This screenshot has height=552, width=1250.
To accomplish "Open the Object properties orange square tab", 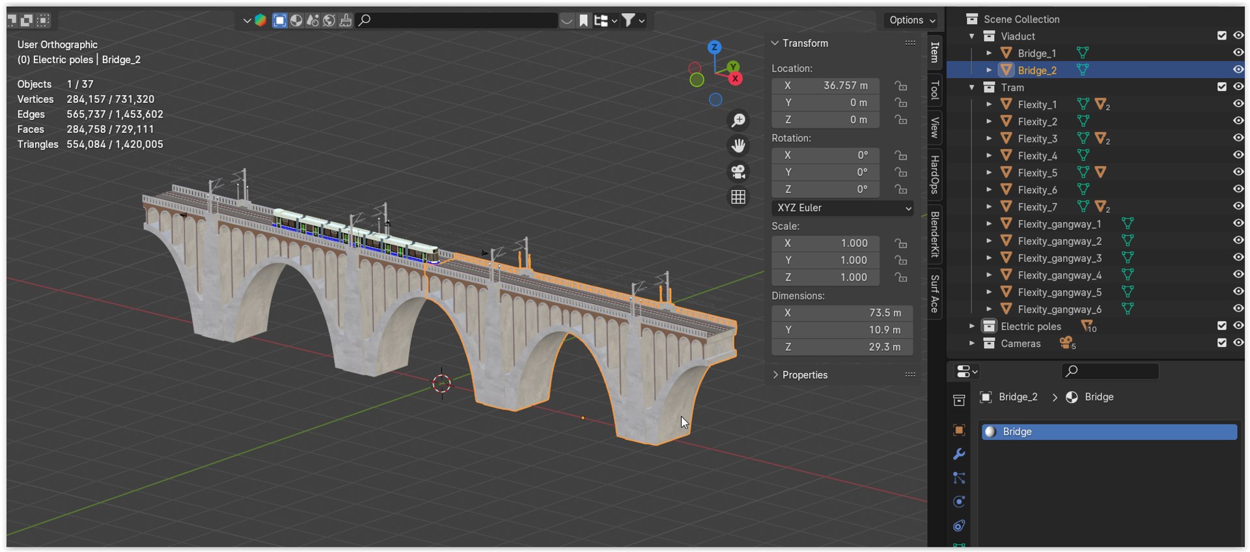I will (x=959, y=430).
